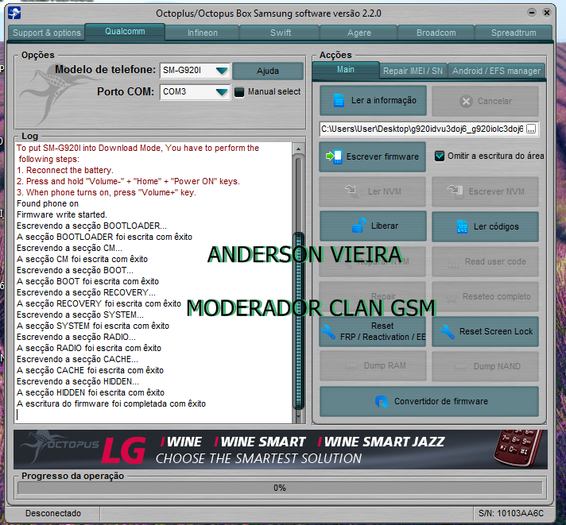Image resolution: width=566 pixels, height=525 pixels.
Task: Click the Log scroll up arrow
Action: [x=299, y=149]
